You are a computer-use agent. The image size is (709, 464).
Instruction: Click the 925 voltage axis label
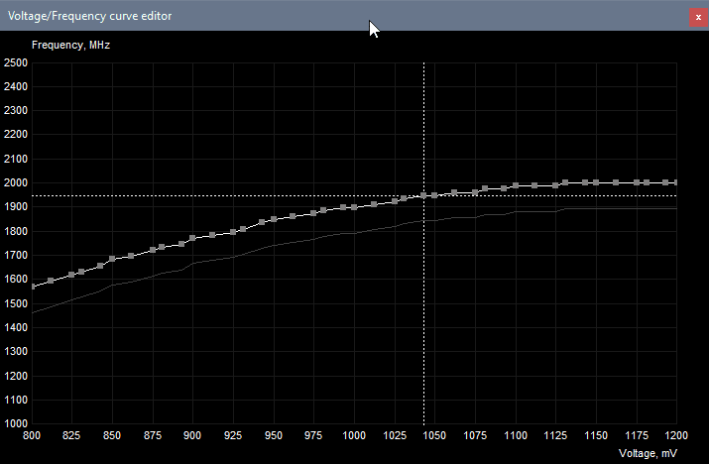coord(233,435)
